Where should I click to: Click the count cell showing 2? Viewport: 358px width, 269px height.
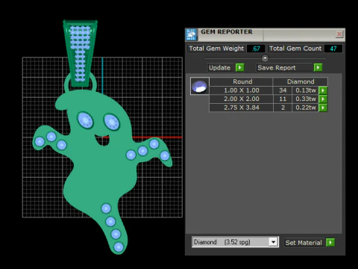(283, 108)
